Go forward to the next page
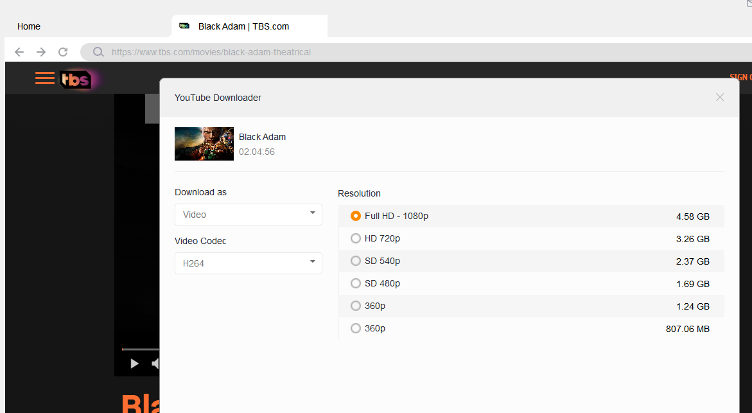The image size is (752, 413). coord(41,52)
